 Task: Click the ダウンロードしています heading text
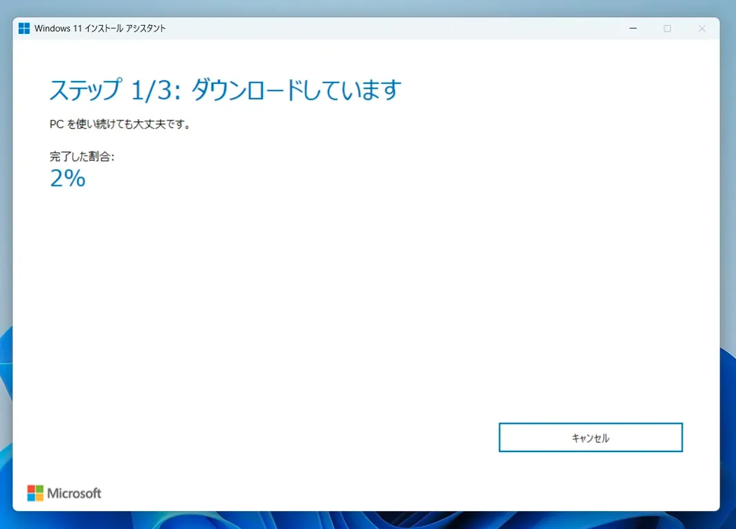coord(296,90)
